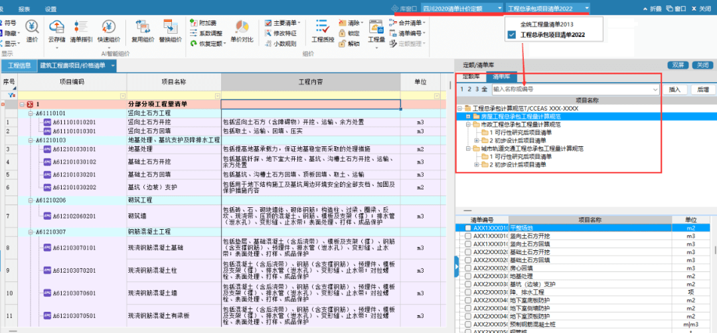Check the box for 平整场地 row

tap(468, 228)
